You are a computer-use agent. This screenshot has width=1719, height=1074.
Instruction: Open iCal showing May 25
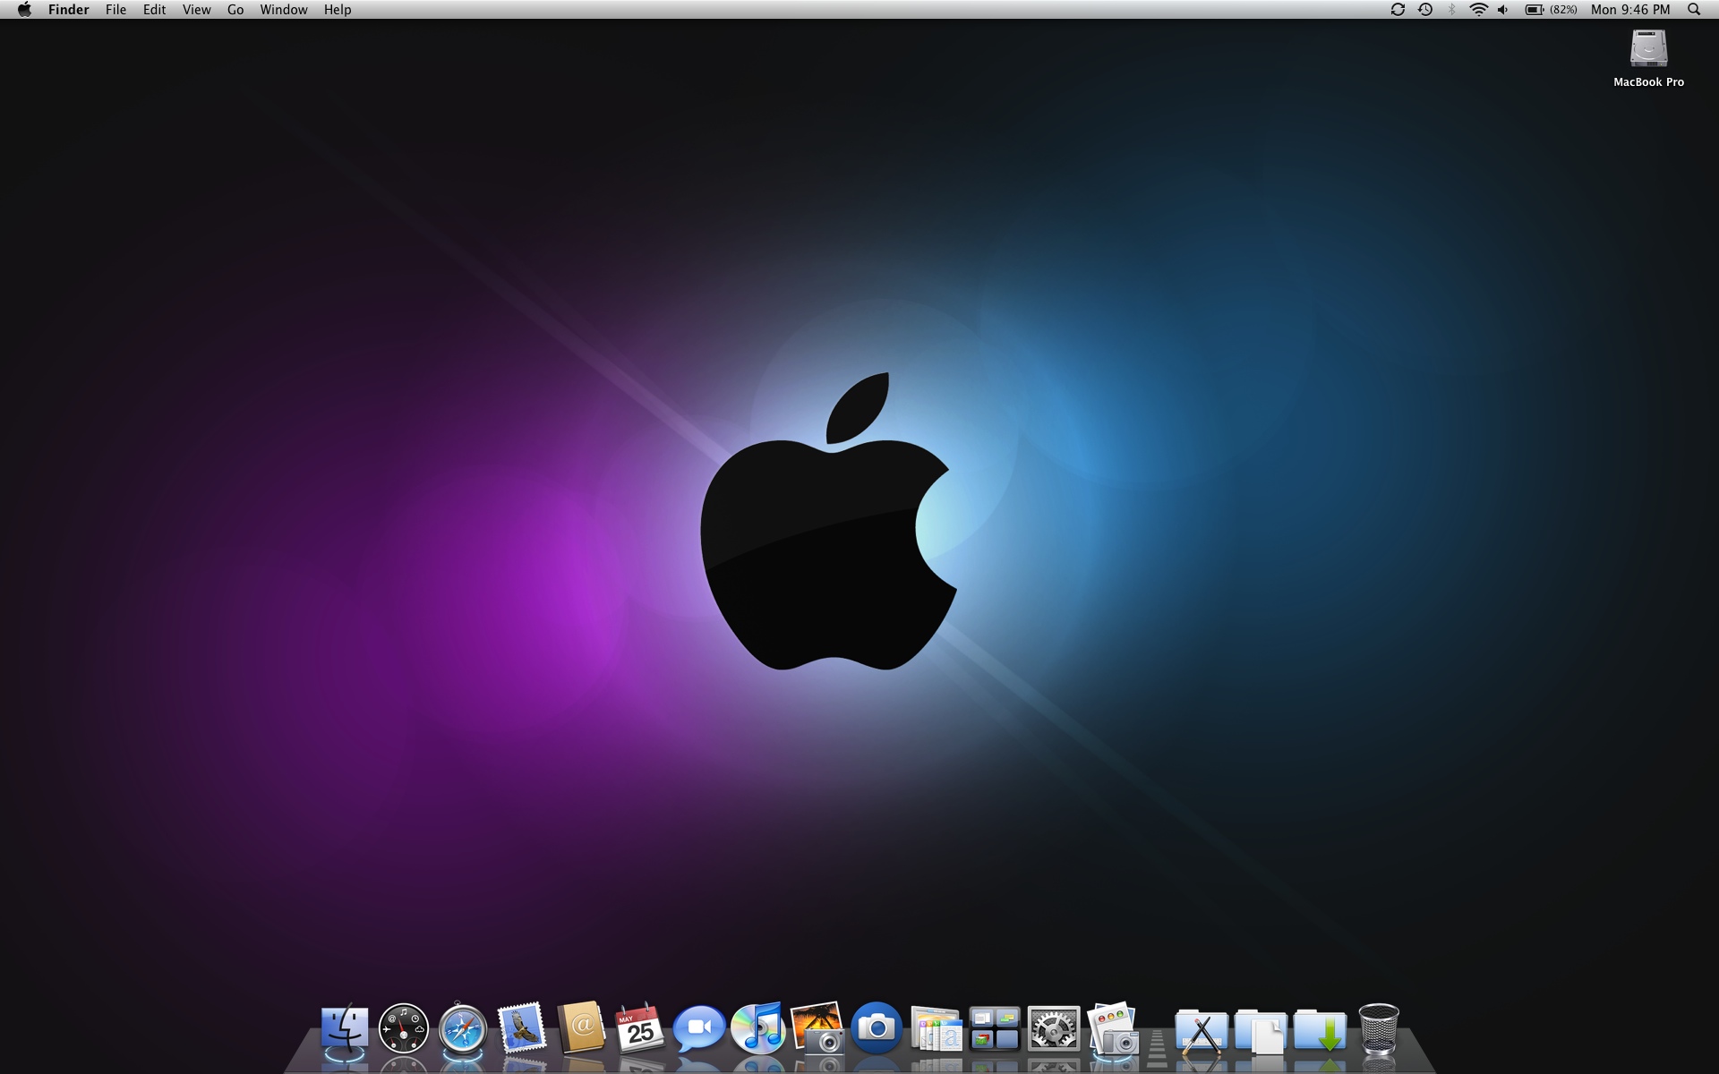(640, 1028)
